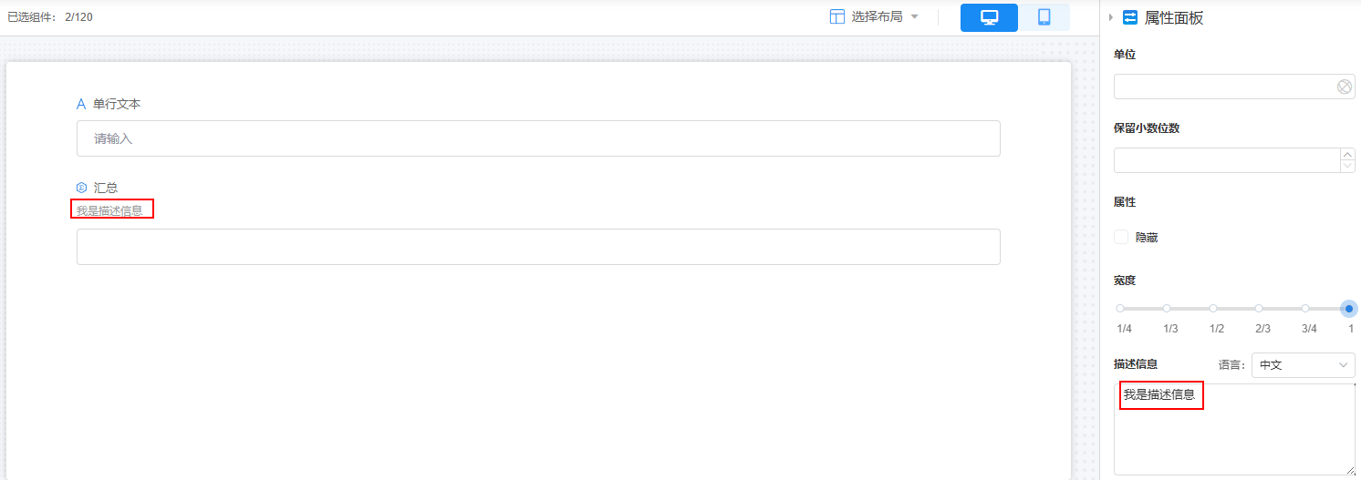Viewport: 1361px width, 480px height.
Task: Toggle the 隐藏 checkbox
Action: 1121,237
